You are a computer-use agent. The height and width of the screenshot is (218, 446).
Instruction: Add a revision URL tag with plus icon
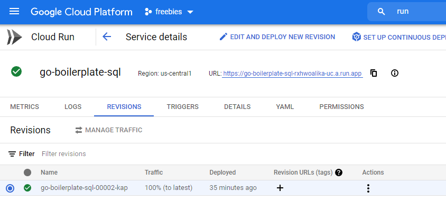(x=280, y=188)
